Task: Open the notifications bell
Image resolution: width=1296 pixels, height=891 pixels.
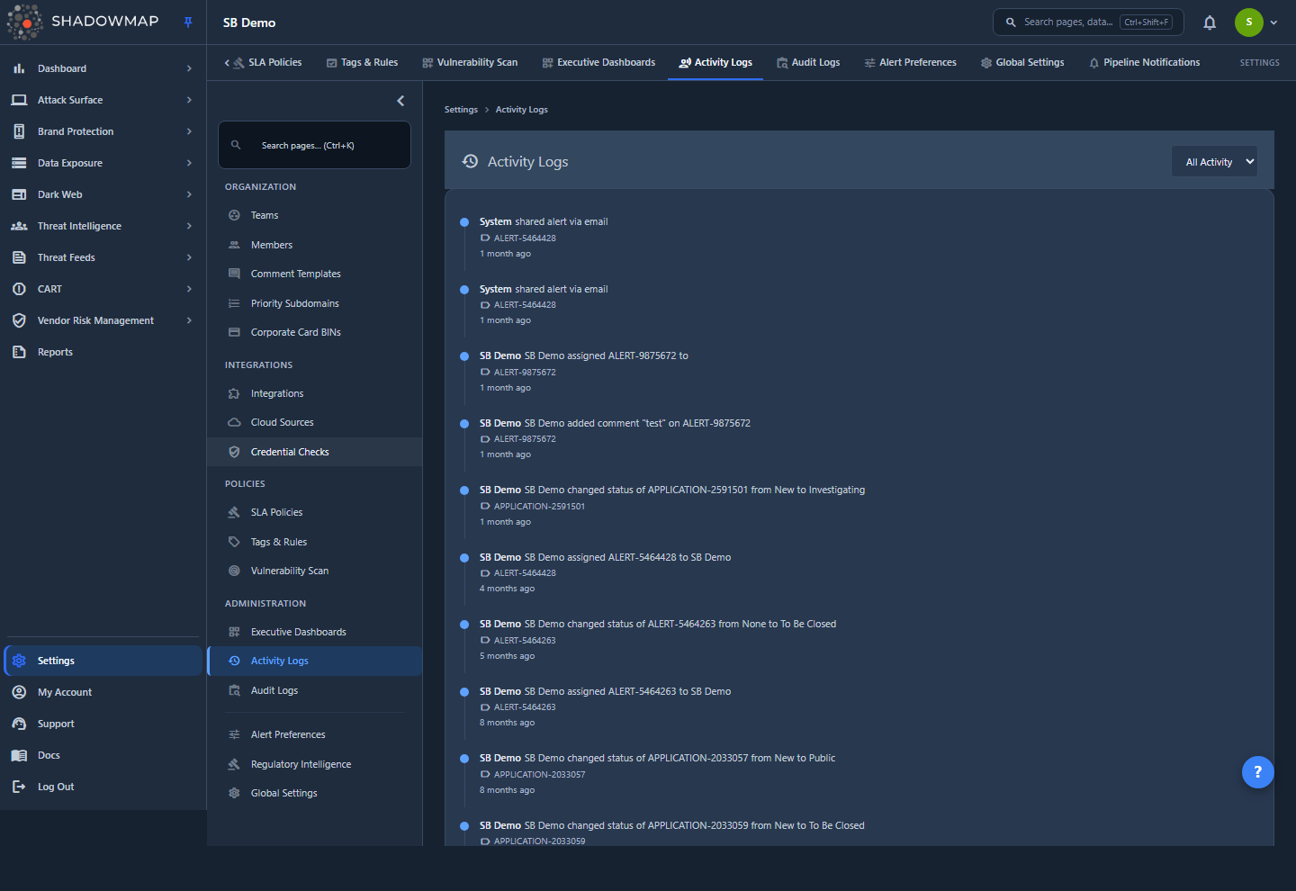Action: click(1210, 22)
